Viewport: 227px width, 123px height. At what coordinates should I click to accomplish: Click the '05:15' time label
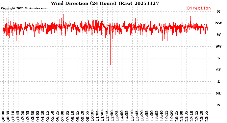pos(48,116)
